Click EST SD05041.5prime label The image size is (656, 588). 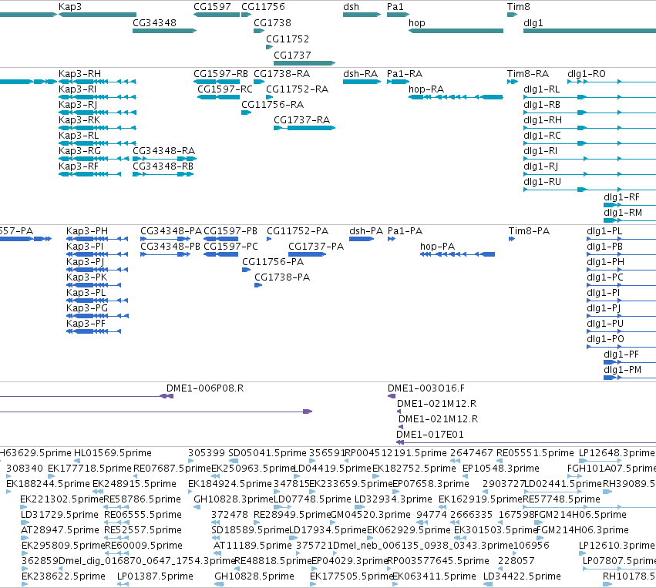pyautogui.click(x=267, y=453)
